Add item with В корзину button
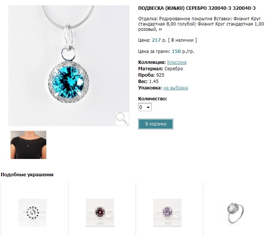 (156, 124)
